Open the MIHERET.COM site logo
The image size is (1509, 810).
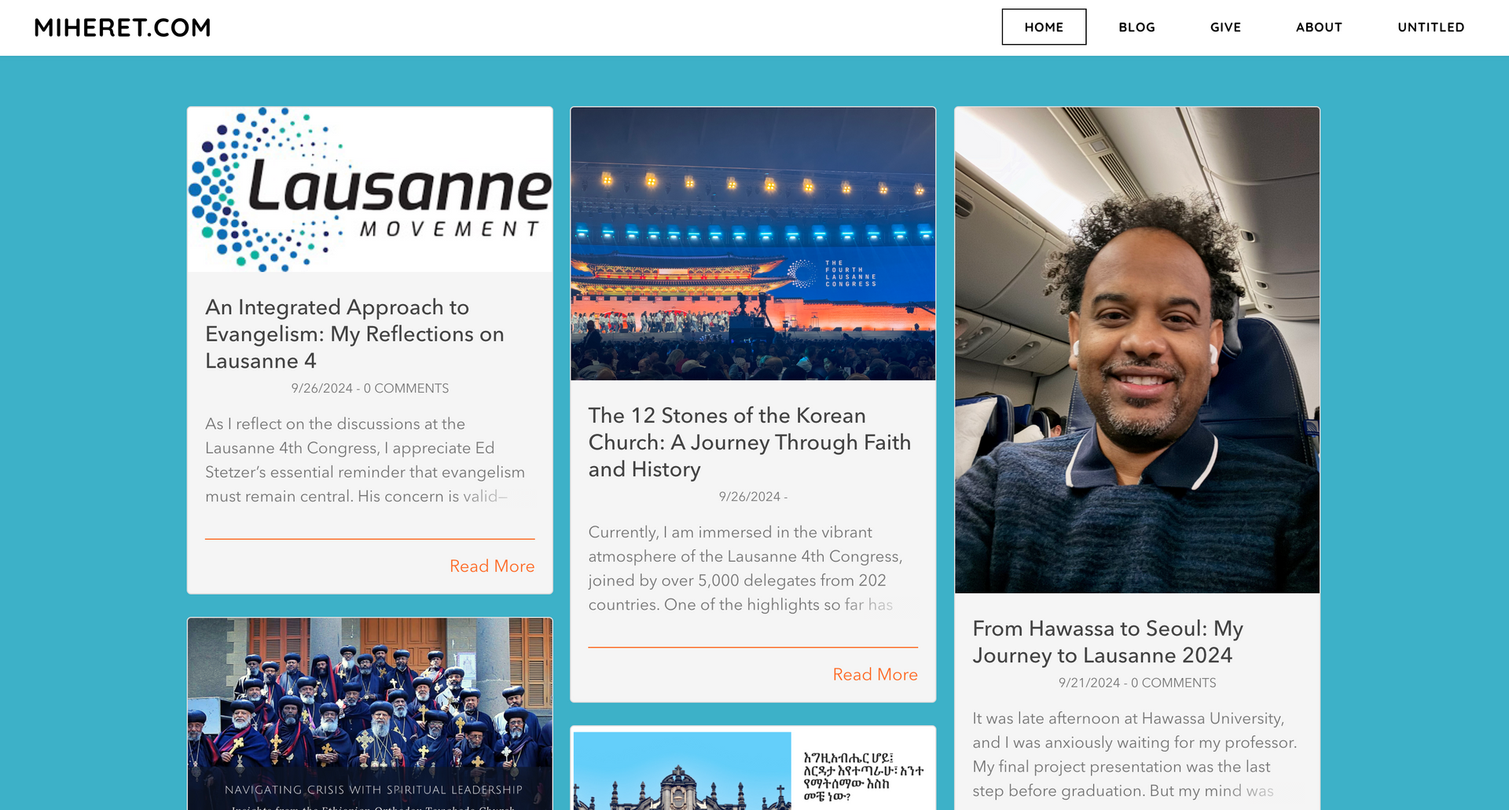123,27
